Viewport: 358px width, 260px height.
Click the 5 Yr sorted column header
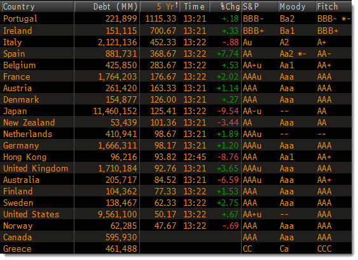(160, 6)
